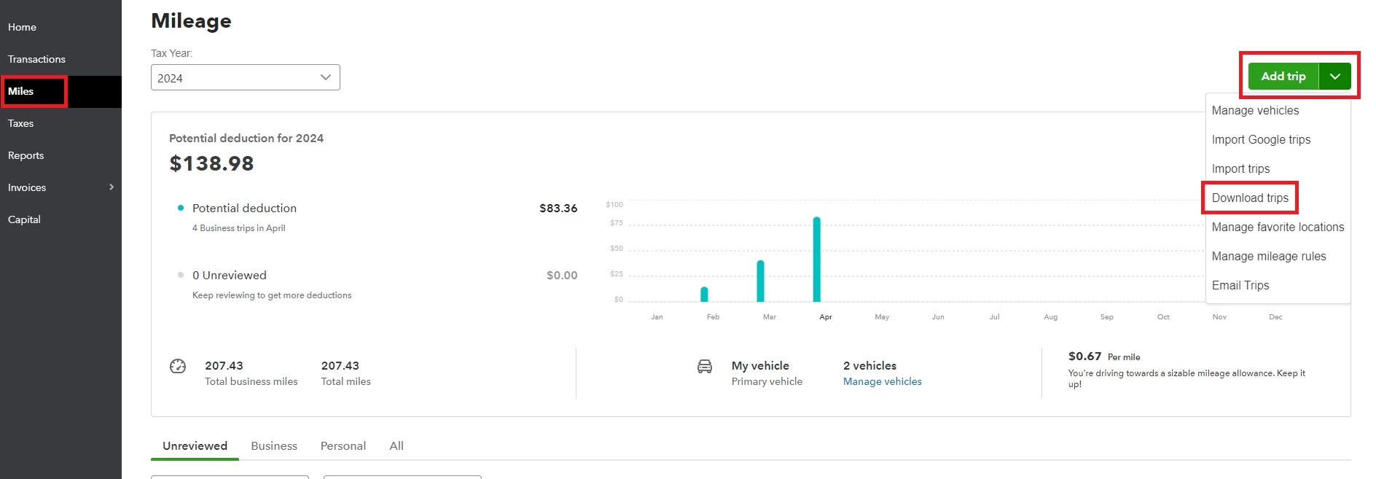Select Miles in the left navigation

(60, 91)
